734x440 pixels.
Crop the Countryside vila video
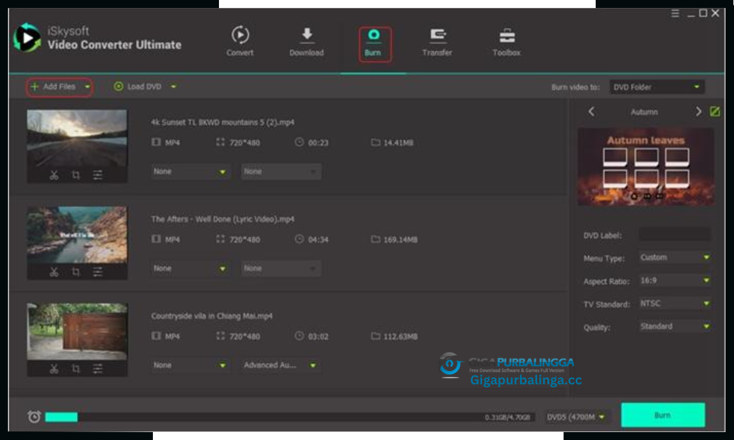(x=76, y=369)
